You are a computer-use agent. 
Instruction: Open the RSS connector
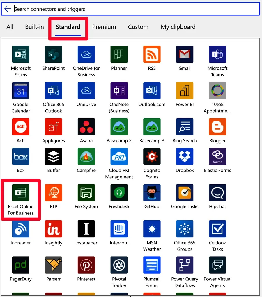(152, 54)
